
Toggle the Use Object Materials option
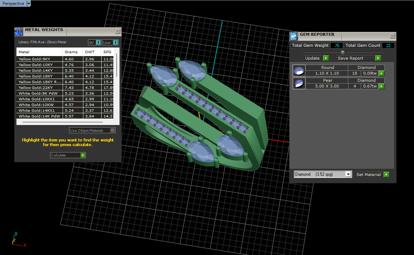pyautogui.click(x=92, y=130)
